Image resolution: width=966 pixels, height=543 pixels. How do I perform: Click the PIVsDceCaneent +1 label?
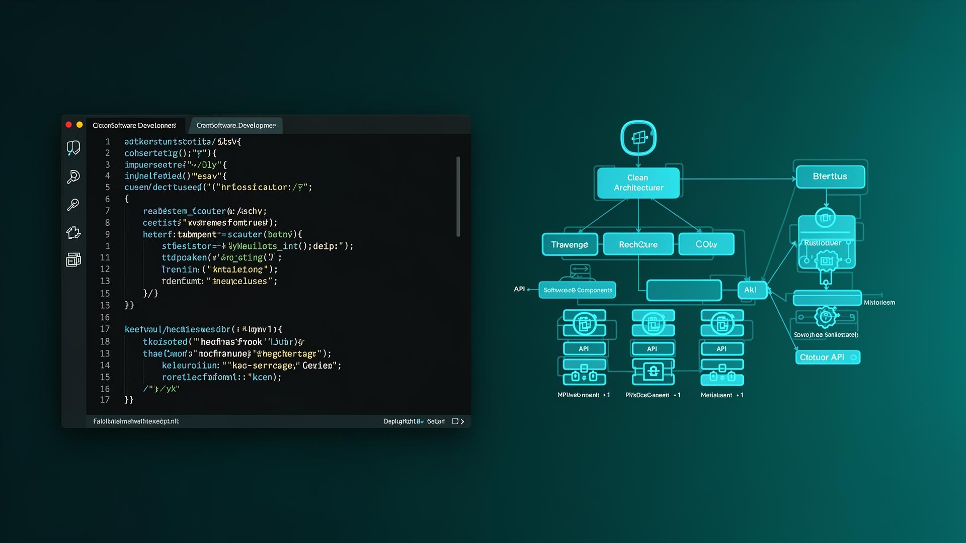(x=653, y=395)
